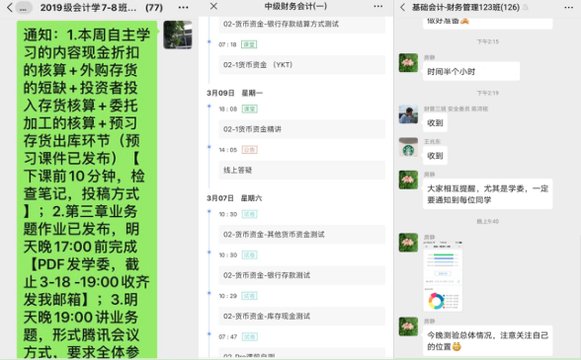Open the unread badge beside the back arrow
Viewport: 581px width, 360px height.
pyautogui.click(x=24, y=8)
